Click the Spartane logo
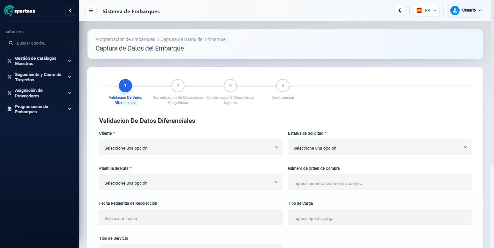494x248 pixels. (x=20, y=11)
